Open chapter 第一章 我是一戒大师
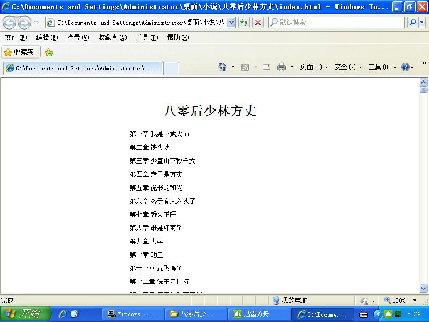Image resolution: width=429 pixels, height=322 pixels. pos(159,134)
